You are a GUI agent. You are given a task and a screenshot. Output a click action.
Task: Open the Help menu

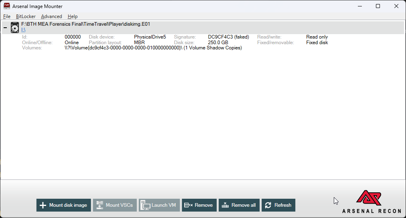coord(73,16)
